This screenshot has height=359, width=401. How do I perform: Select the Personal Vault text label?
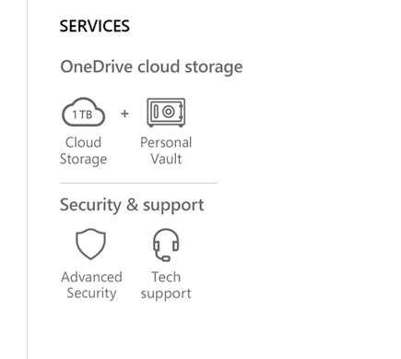coord(166,150)
